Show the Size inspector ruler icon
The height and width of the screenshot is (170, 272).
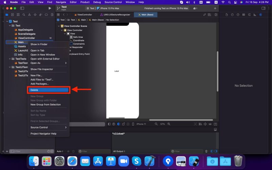(255, 15)
